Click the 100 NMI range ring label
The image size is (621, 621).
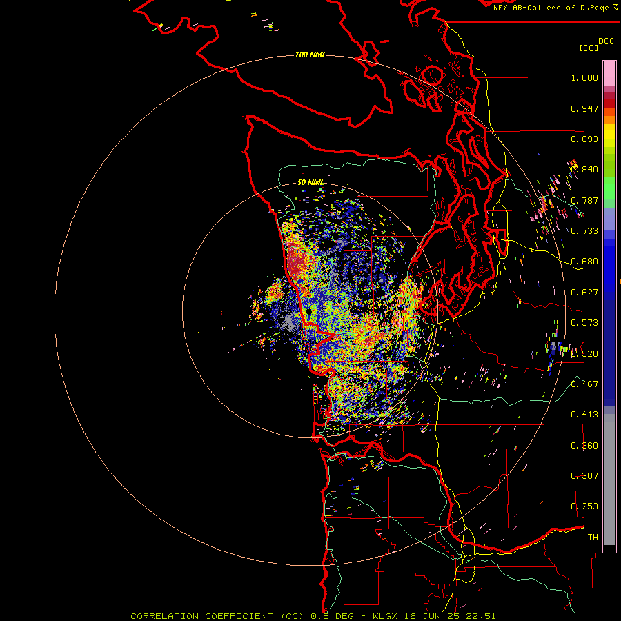click(310, 55)
